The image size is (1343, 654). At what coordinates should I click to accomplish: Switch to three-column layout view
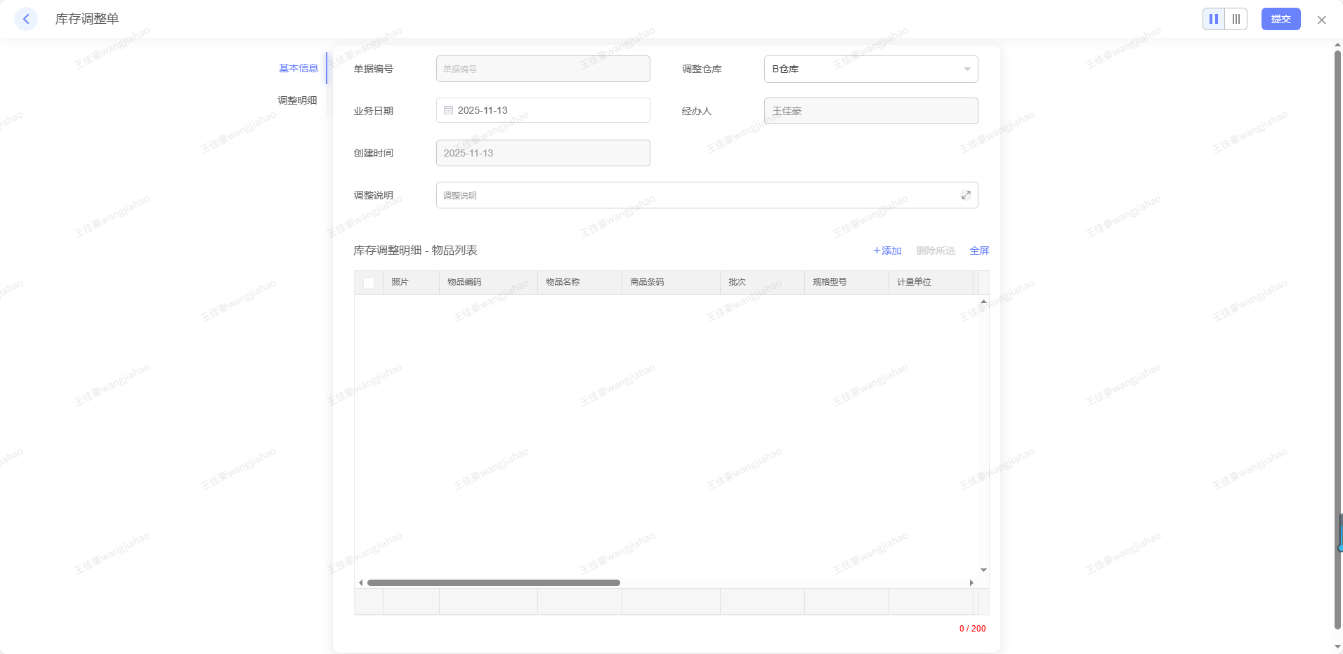[x=1236, y=19]
